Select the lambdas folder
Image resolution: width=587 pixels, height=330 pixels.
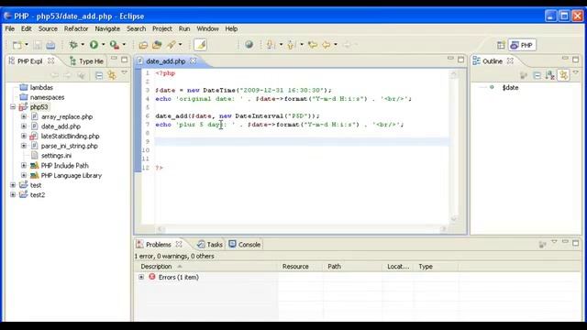(41, 88)
